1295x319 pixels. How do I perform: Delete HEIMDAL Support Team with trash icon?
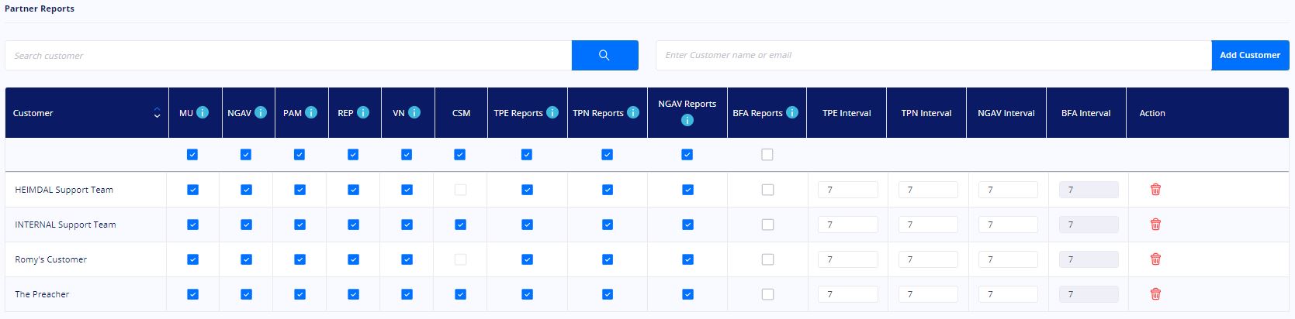point(1155,190)
